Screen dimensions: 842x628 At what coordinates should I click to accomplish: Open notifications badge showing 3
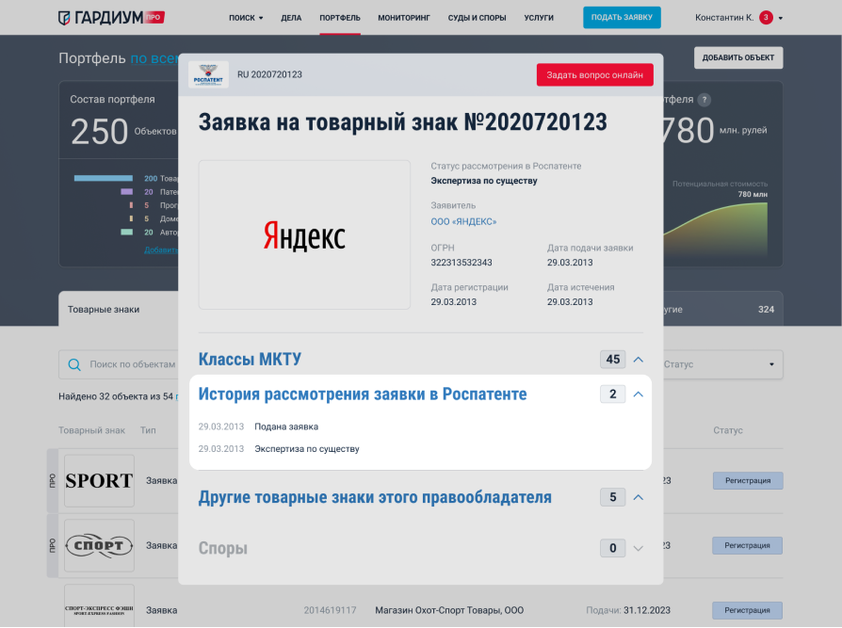click(x=766, y=18)
